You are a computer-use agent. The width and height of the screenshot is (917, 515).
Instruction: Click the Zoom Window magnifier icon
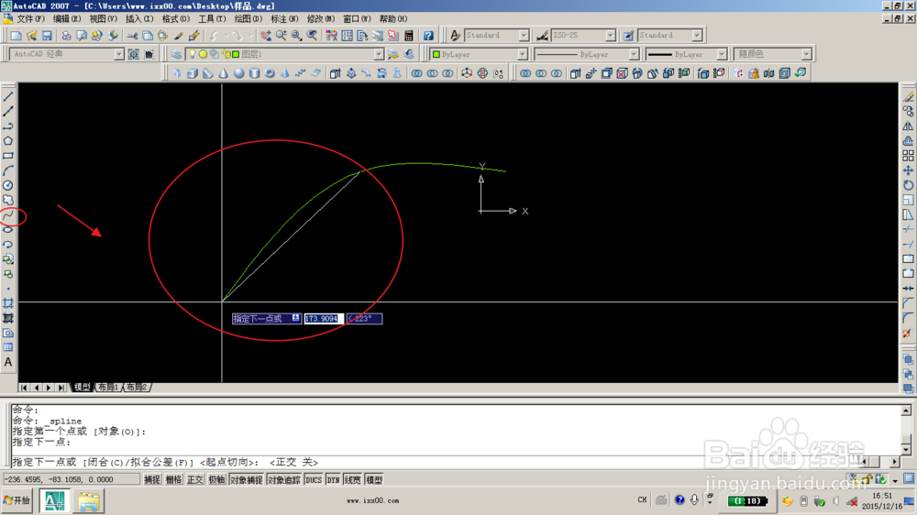click(297, 36)
